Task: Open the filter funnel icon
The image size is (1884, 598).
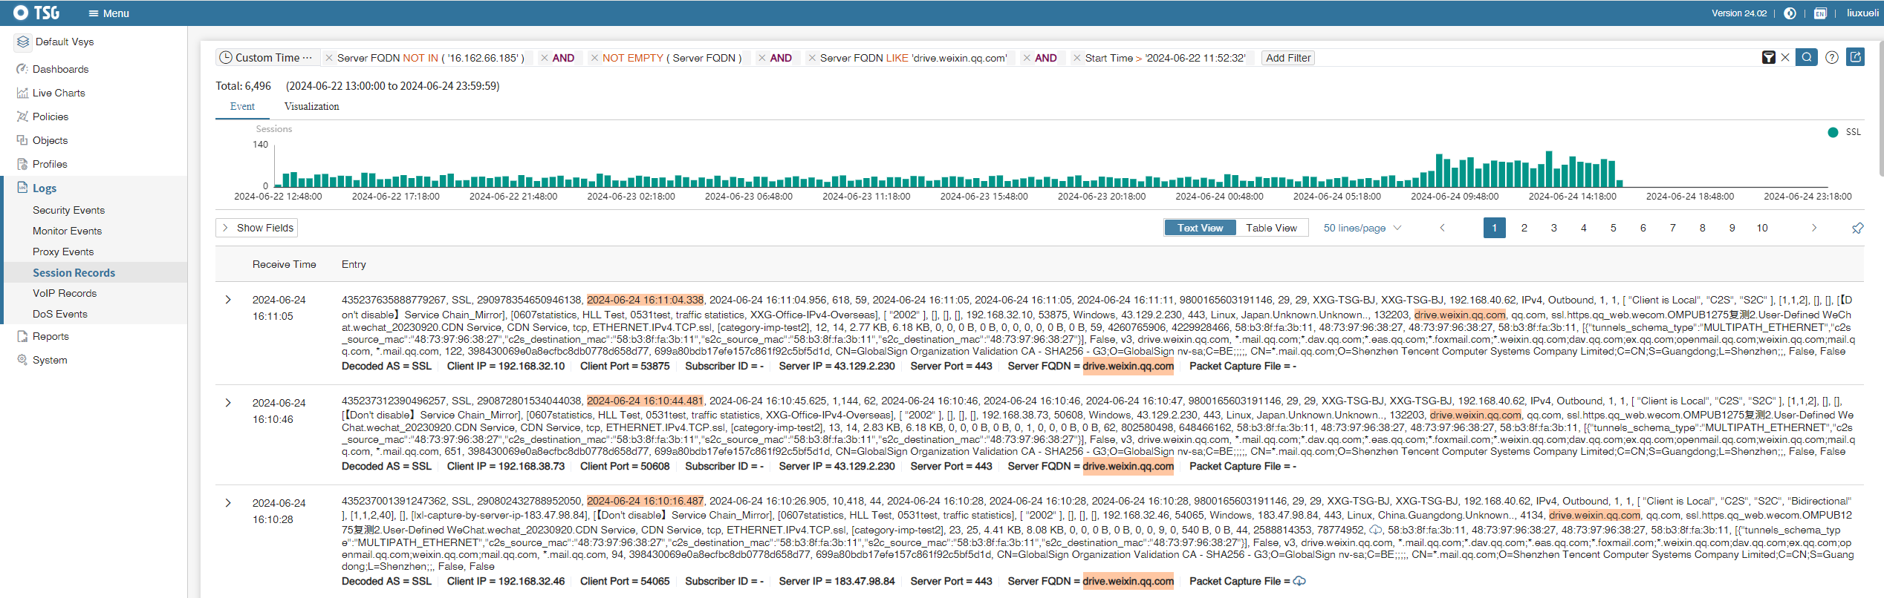Action: 1769,57
